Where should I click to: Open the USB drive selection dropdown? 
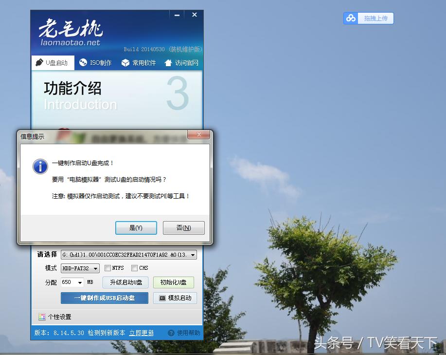tap(192, 255)
